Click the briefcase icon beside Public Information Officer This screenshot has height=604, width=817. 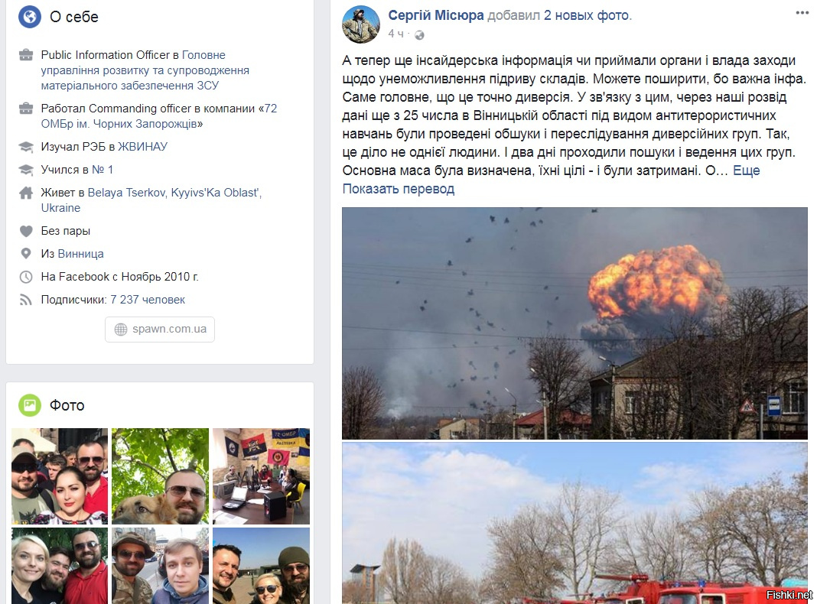coord(26,55)
